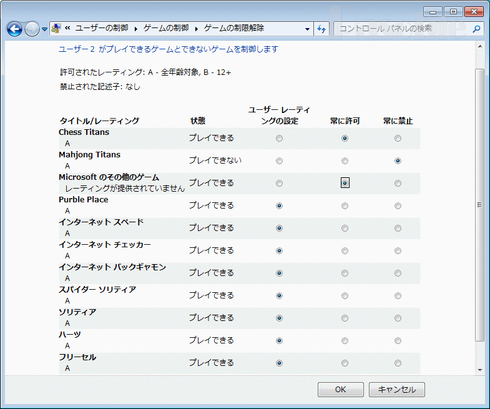Click the double chevron at breadcrumb start
Viewport: 490px width, 409px height.
pyautogui.click(x=67, y=28)
